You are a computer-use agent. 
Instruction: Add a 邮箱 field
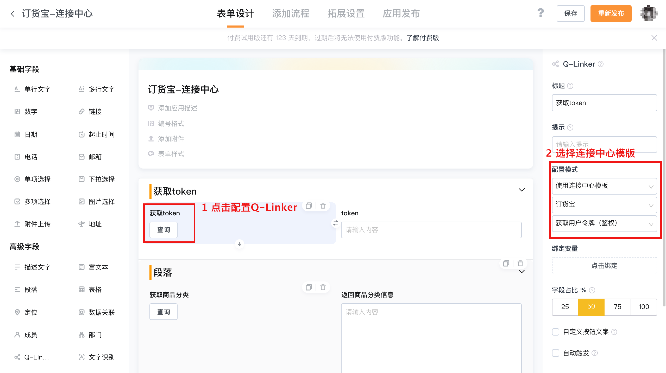tap(90, 157)
